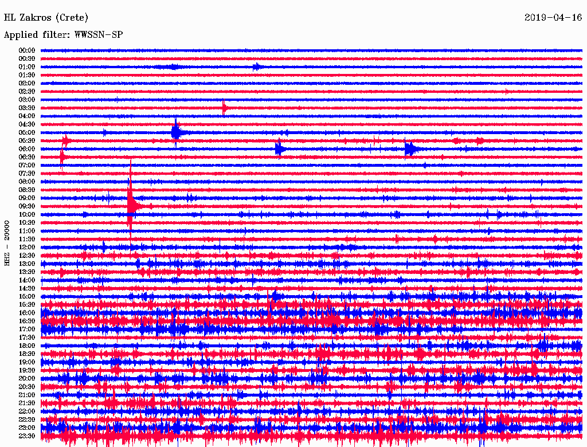Select the Applied filter WWSSN-SP text
Screen dimensions: 587x447
(63, 35)
